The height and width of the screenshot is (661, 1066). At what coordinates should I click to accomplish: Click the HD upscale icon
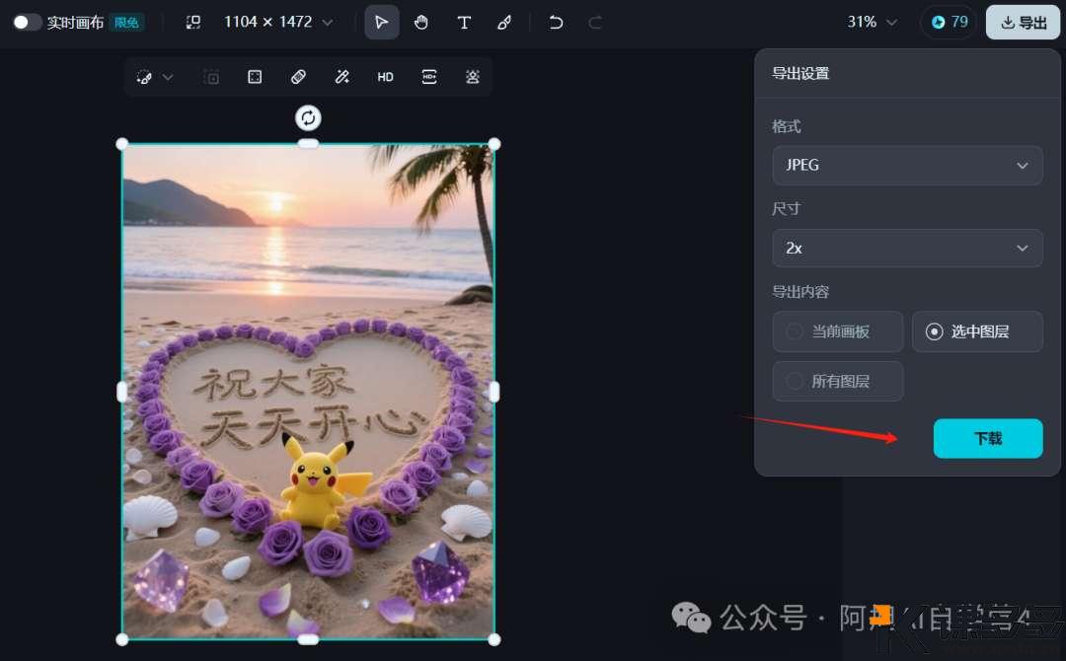(386, 77)
